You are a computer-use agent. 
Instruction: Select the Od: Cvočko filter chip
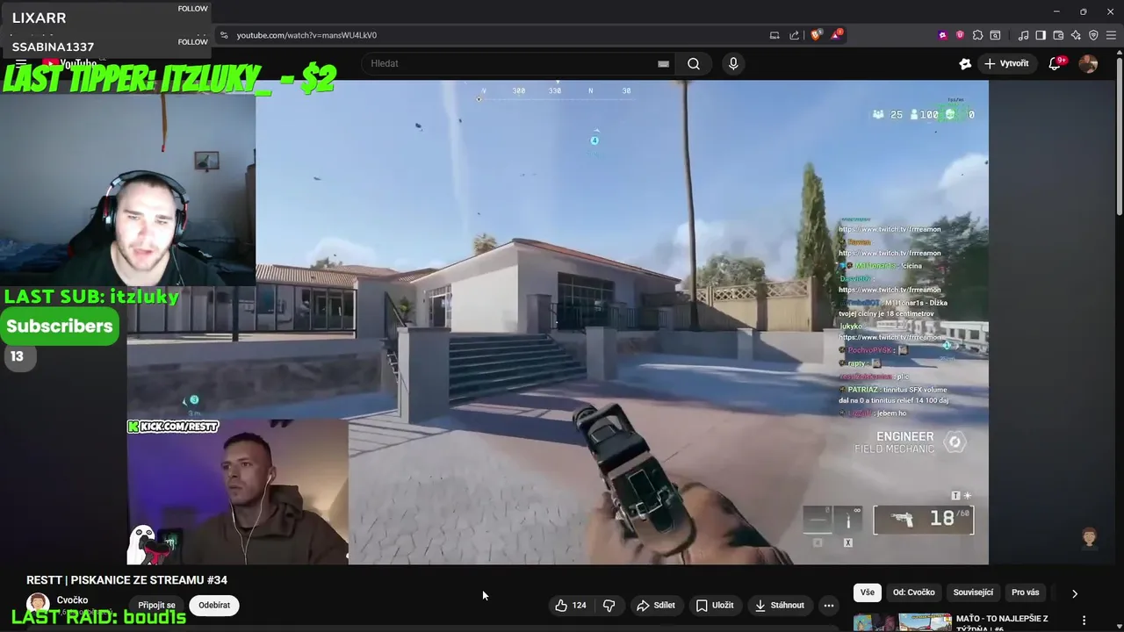(914, 592)
